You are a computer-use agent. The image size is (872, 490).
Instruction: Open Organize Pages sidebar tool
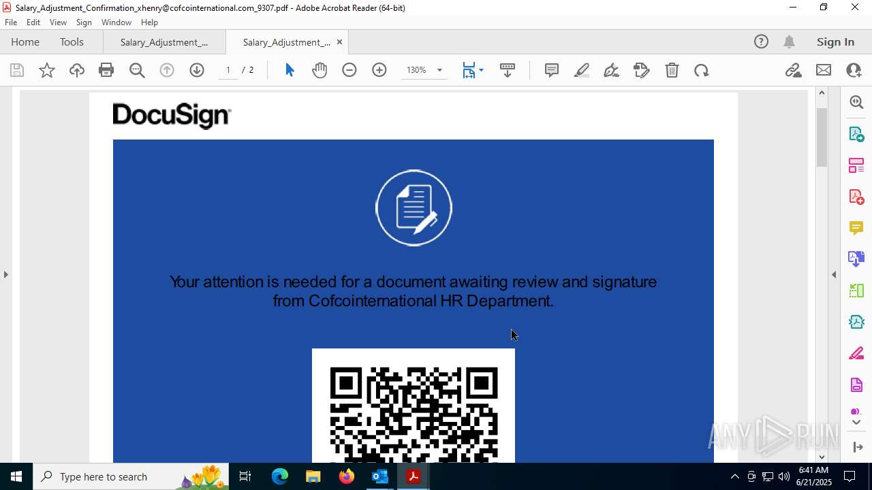[856, 165]
